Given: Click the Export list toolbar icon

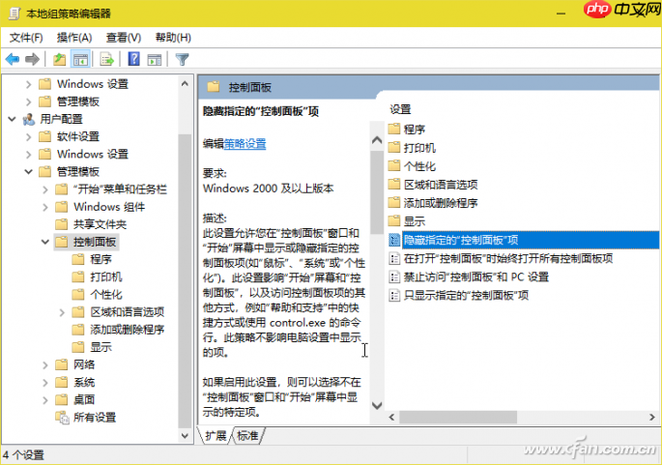Looking at the screenshot, I should 107,60.
